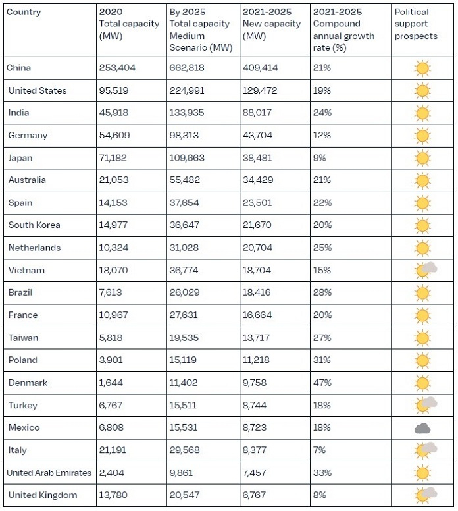Select the Germany country cell

point(50,135)
